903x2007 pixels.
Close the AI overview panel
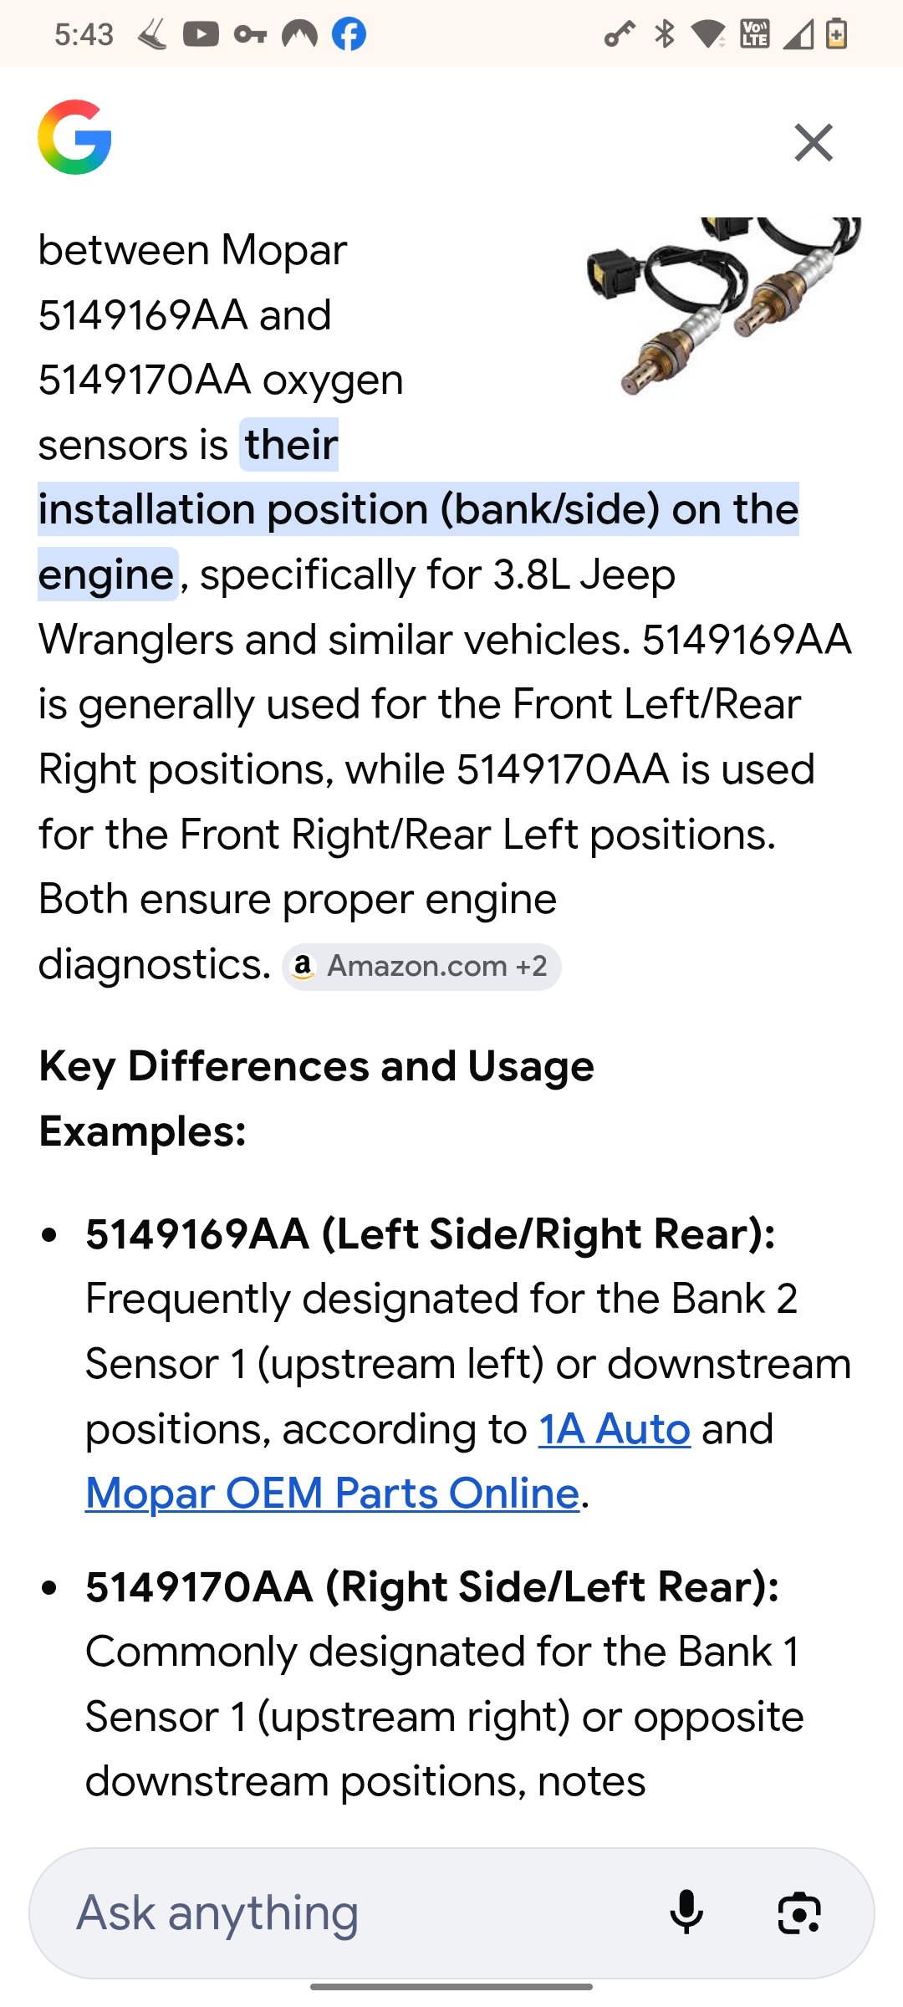(x=814, y=142)
